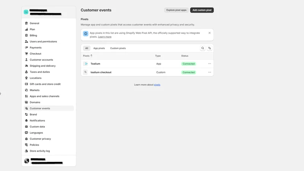Click the Custom data icon
Screen dimensions: 304x171
(x=26, y=127)
